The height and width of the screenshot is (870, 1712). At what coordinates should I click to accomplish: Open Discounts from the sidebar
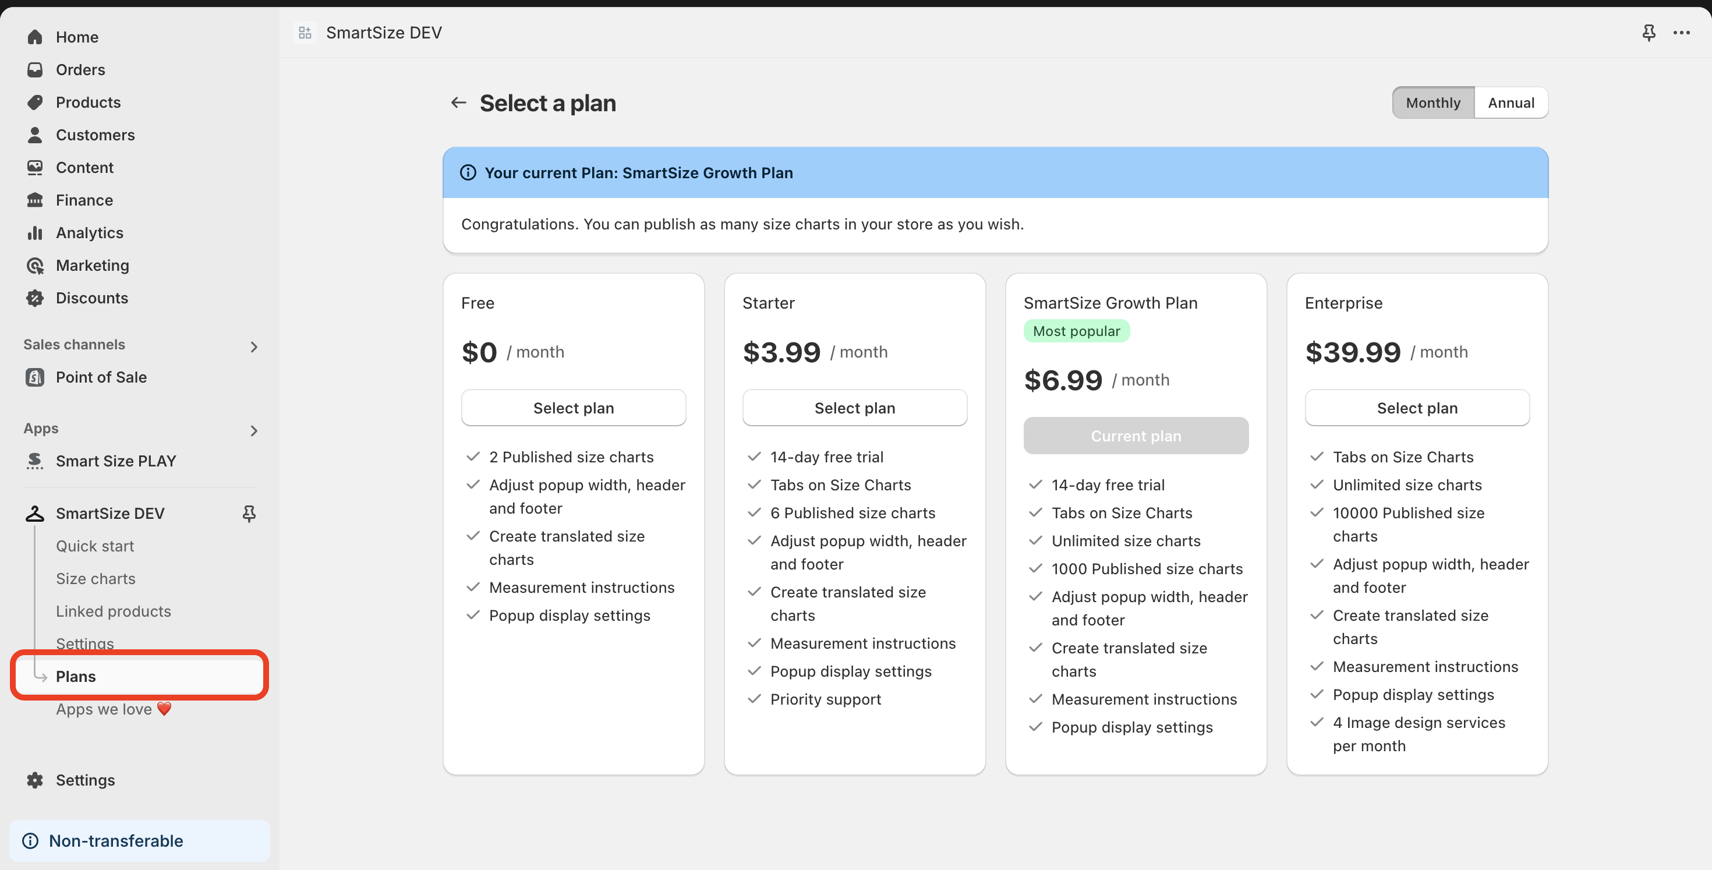click(x=92, y=298)
